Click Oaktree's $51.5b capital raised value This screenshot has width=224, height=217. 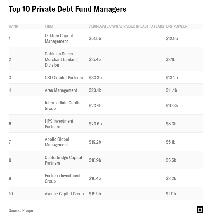pos(95,38)
